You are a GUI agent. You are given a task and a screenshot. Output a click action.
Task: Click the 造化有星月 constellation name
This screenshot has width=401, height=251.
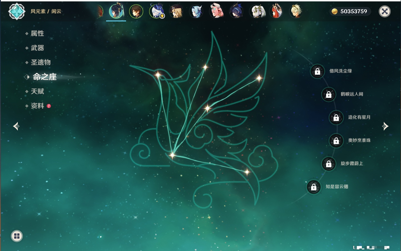tap(359, 117)
